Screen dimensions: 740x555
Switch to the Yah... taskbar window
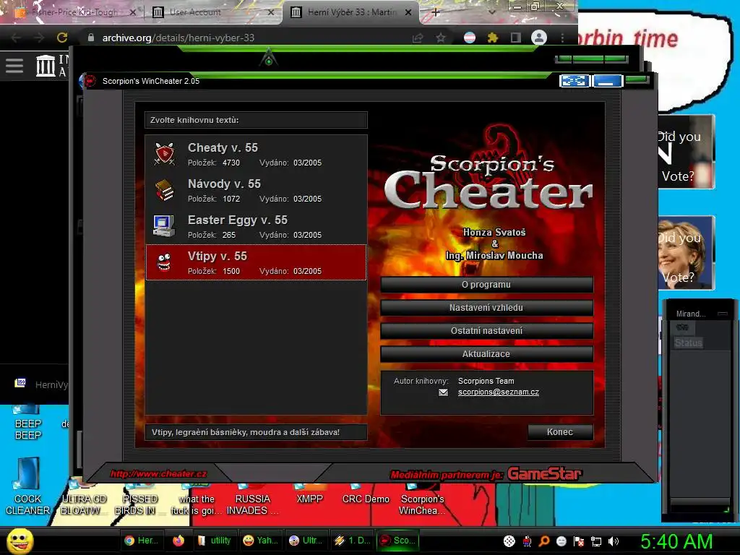pos(260,541)
